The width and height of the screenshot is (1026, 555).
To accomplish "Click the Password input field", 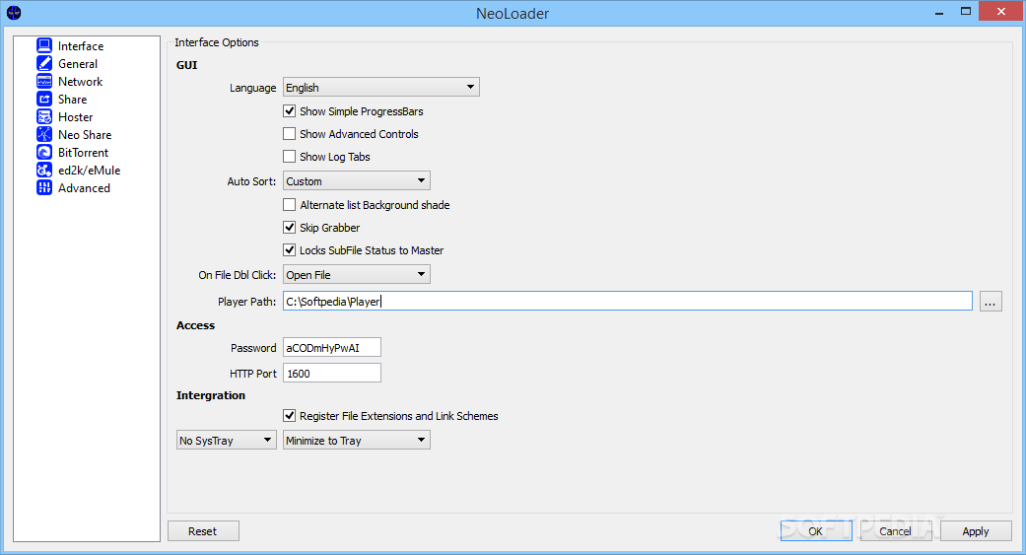I will pyautogui.click(x=332, y=348).
